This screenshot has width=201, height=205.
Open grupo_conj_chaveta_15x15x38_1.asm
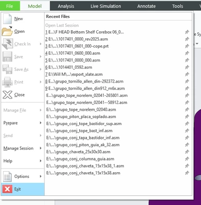[85, 166]
